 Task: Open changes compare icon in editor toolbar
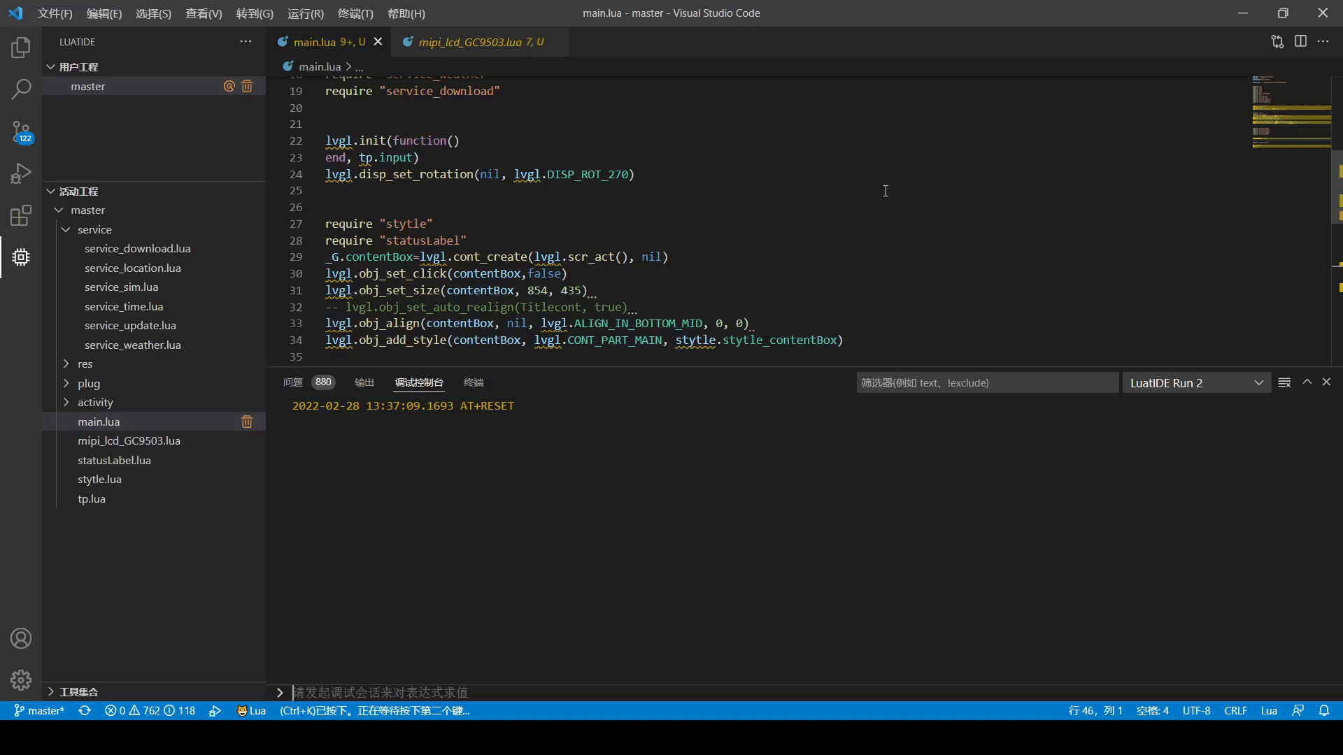[x=1277, y=41]
